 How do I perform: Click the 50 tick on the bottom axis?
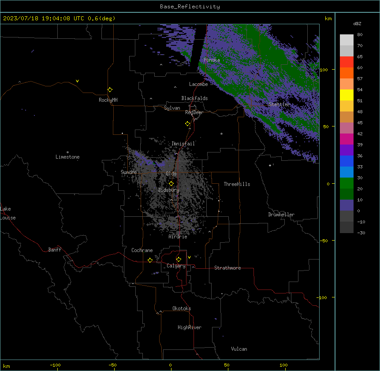pyautogui.click(x=227, y=365)
